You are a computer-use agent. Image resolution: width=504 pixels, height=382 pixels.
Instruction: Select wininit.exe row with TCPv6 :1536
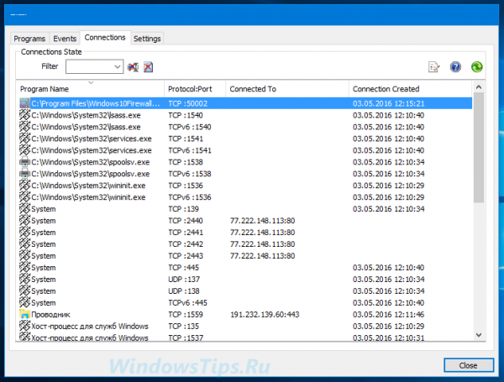coord(245,197)
